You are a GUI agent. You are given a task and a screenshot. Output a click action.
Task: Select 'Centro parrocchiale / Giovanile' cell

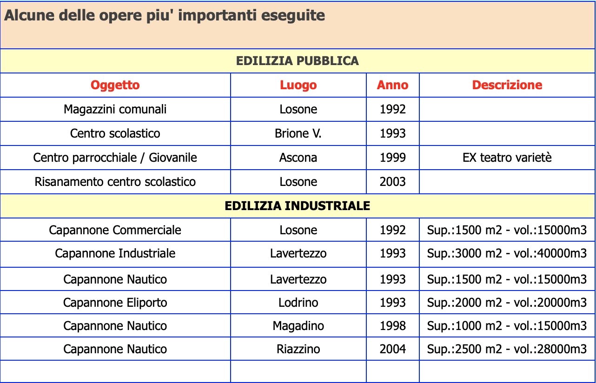click(115, 158)
